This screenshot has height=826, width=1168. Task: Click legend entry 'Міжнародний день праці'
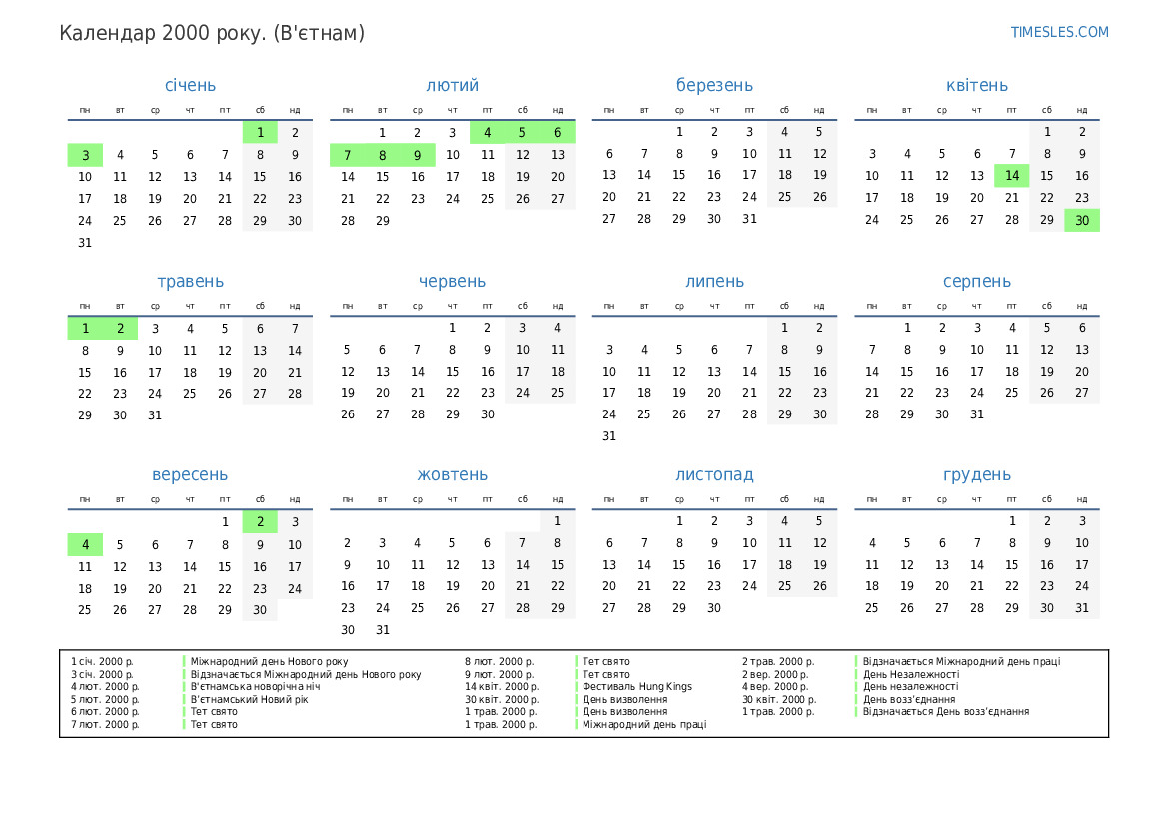coord(644,725)
